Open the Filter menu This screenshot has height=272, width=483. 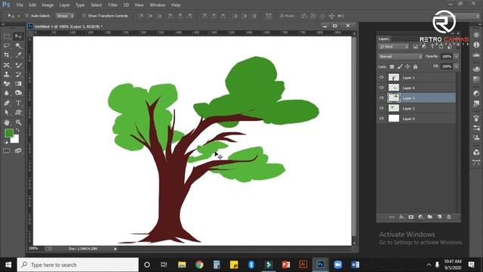coord(112,5)
